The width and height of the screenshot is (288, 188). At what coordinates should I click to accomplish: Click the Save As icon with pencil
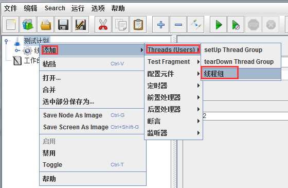(80, 25)
